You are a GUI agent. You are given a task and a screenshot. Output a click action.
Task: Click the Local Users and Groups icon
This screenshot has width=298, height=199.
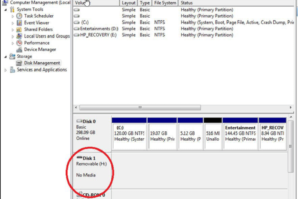pos(19,36)
